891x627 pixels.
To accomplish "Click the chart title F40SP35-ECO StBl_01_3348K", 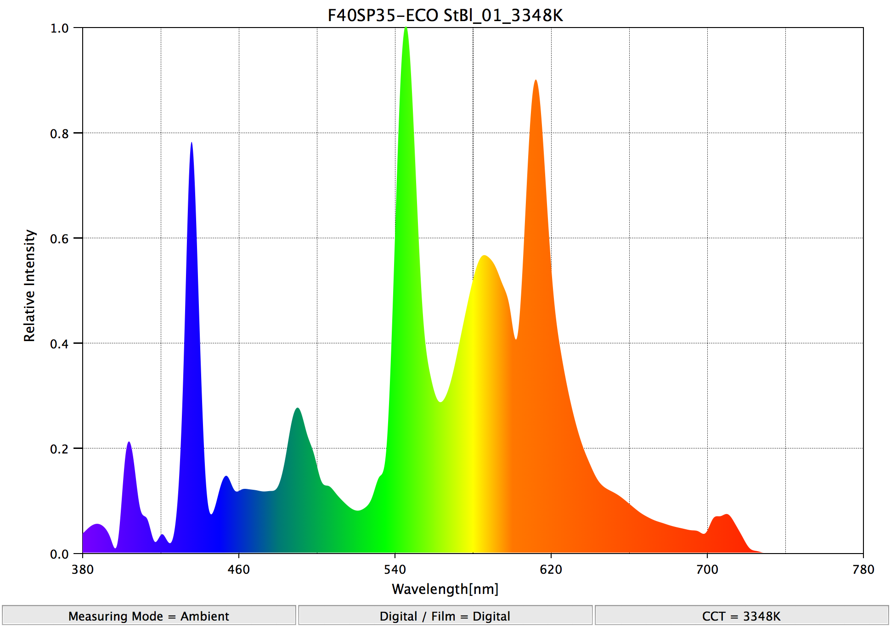I will pos(445,15).
